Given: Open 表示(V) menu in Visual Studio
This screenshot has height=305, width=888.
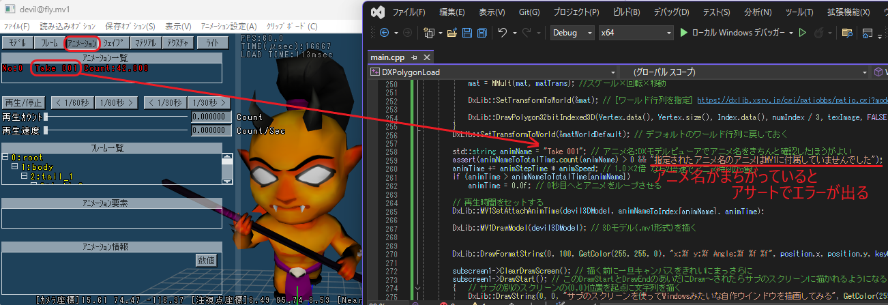Looking at the screenshot, I should [x=492, y=12].
